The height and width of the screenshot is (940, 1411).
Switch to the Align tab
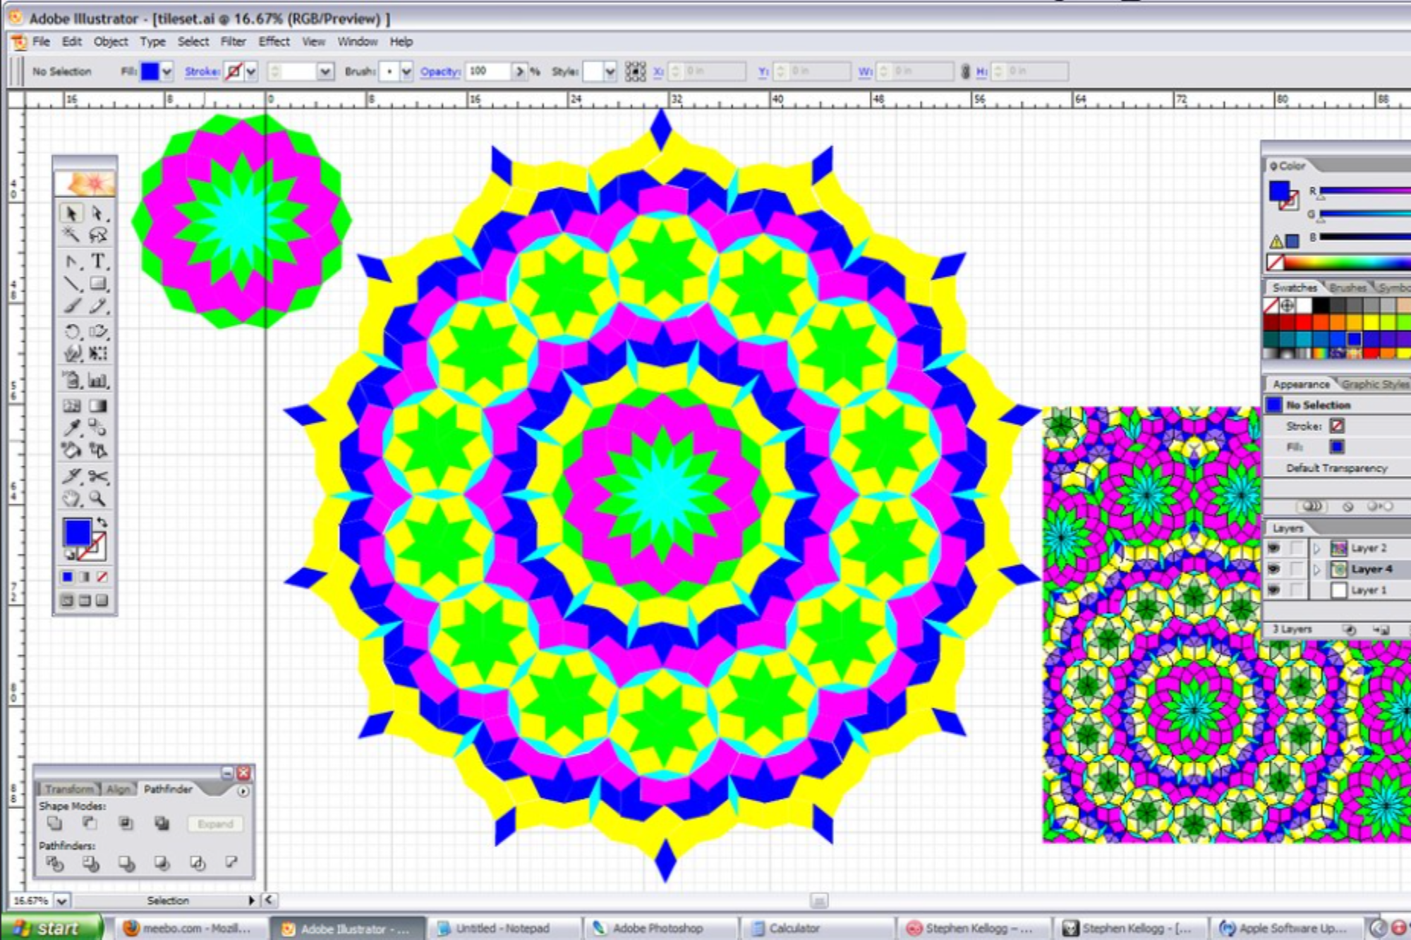click(118, 789)
